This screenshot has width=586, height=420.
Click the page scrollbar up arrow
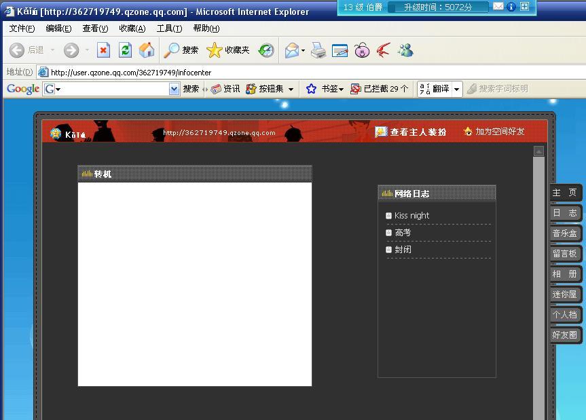(538, 151)
